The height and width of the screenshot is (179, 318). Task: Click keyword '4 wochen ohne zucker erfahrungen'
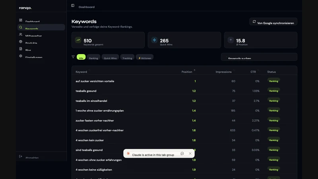tap(99, 160)
